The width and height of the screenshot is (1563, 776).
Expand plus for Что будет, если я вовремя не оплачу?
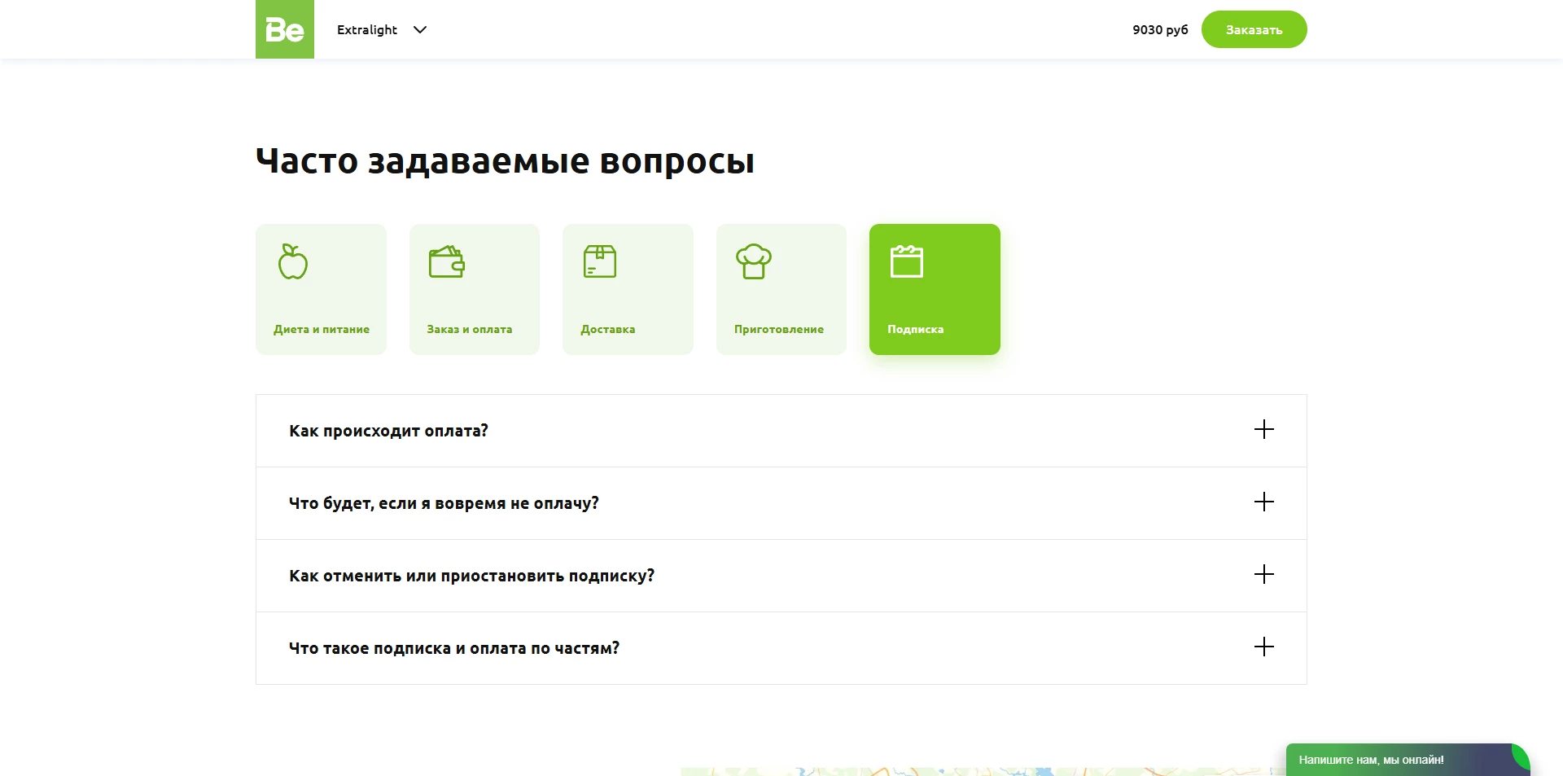coord(1264,502)
